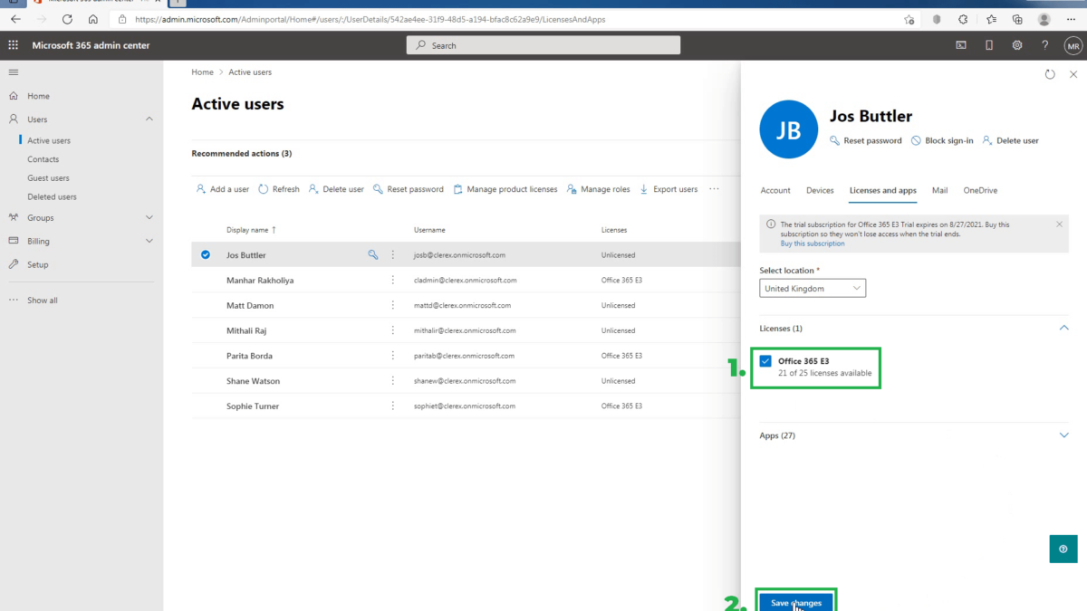
Task: Switch to the Mail tab
Action: pyautogui.click(x=940, y=191)
